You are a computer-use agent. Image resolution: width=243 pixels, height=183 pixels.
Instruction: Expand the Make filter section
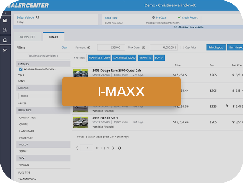[x=22, y=81]
